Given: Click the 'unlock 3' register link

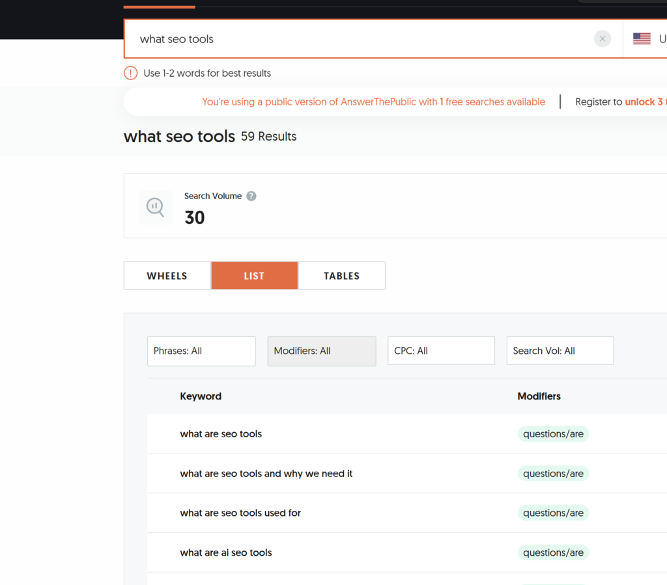Looking at the screenshot, I should [x=644, y=102].
